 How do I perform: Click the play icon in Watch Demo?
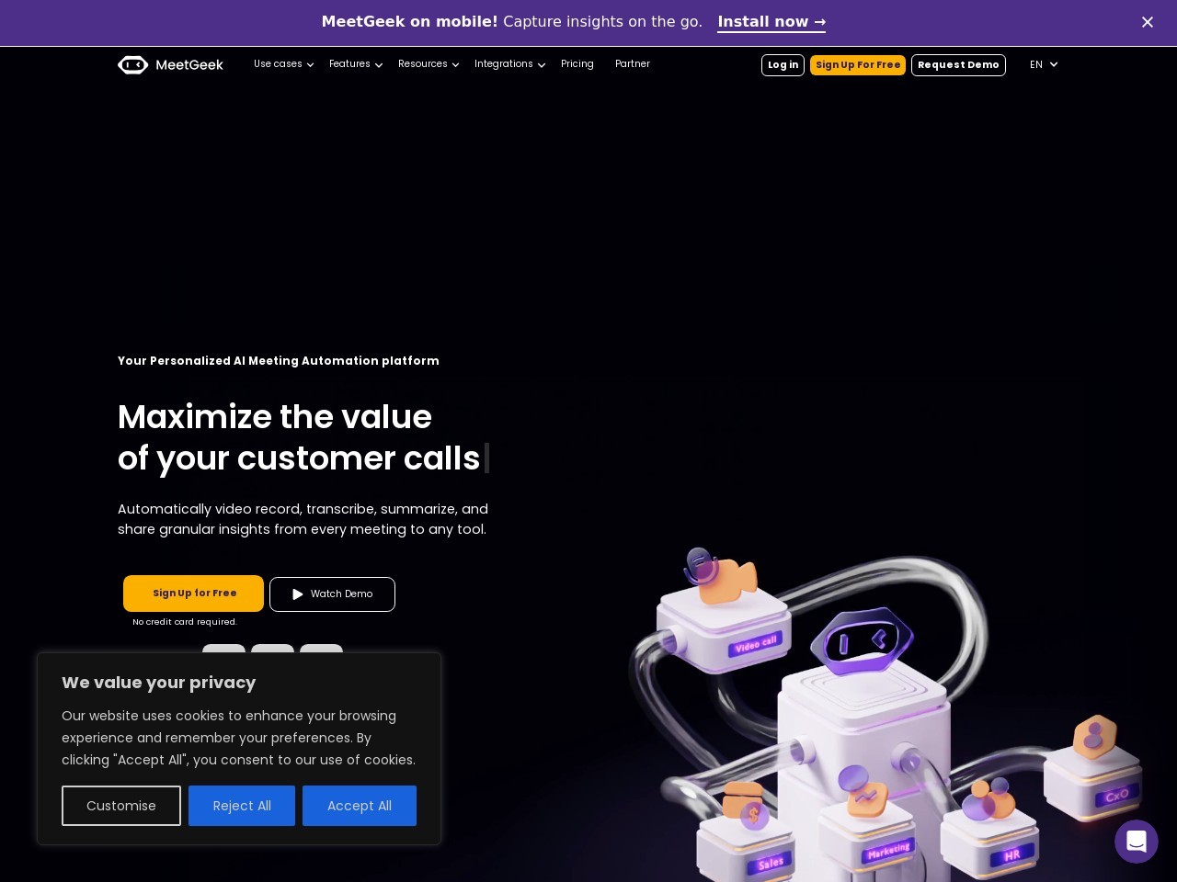pyautogui.click(x=298, y=594)
